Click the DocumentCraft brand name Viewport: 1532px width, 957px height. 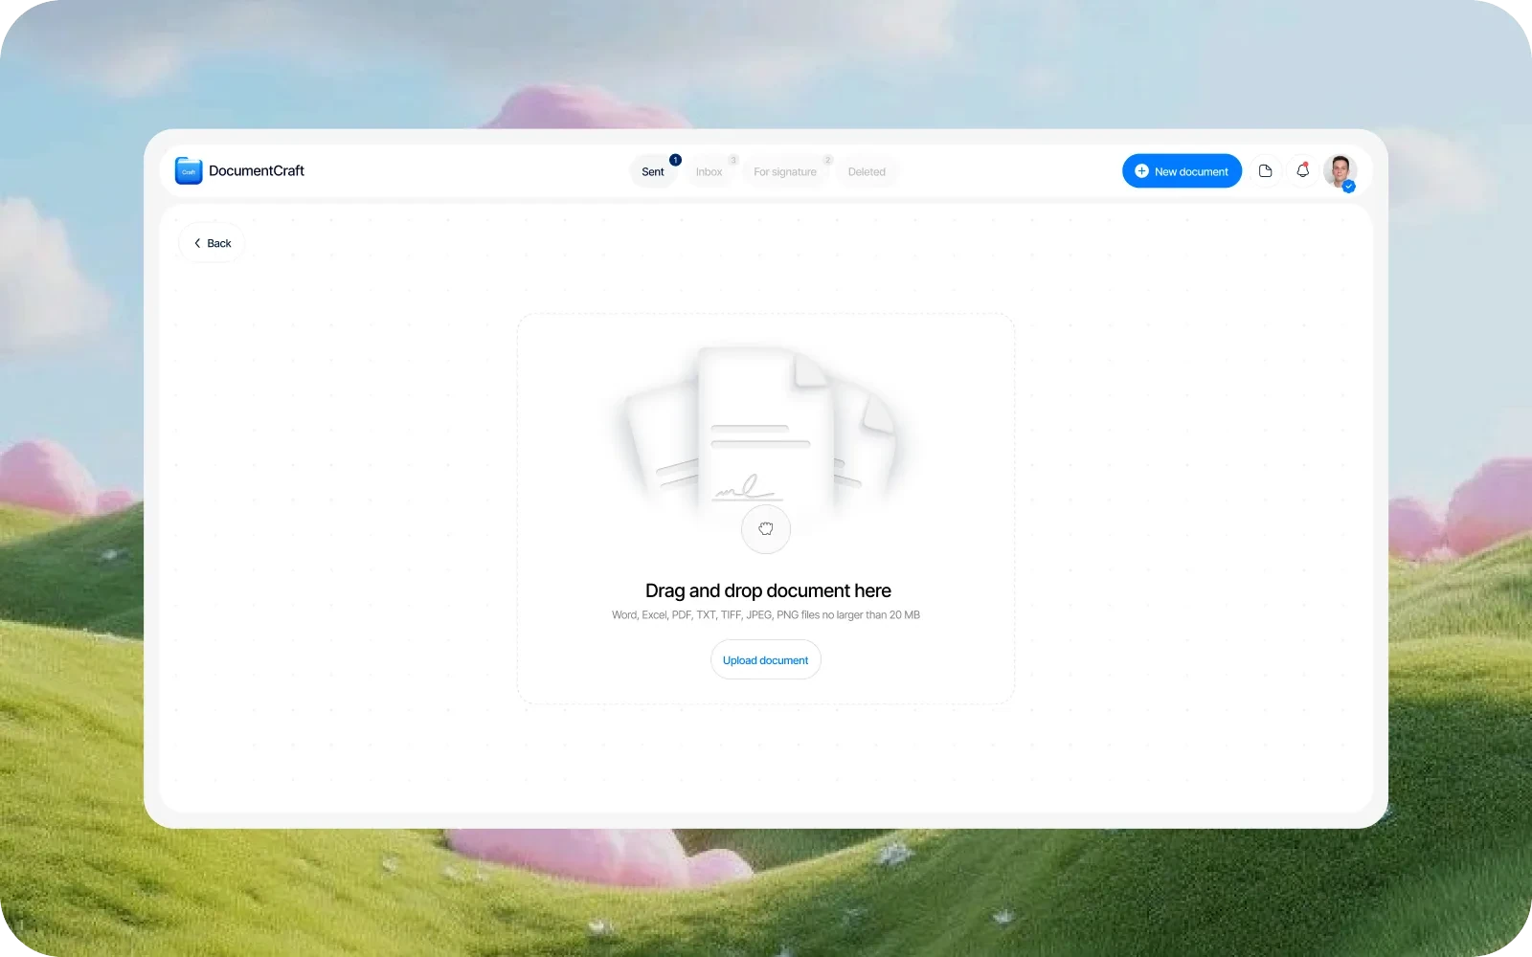(x=257, y=170)
